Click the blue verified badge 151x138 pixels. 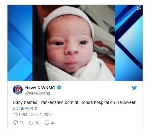[59, 88]
